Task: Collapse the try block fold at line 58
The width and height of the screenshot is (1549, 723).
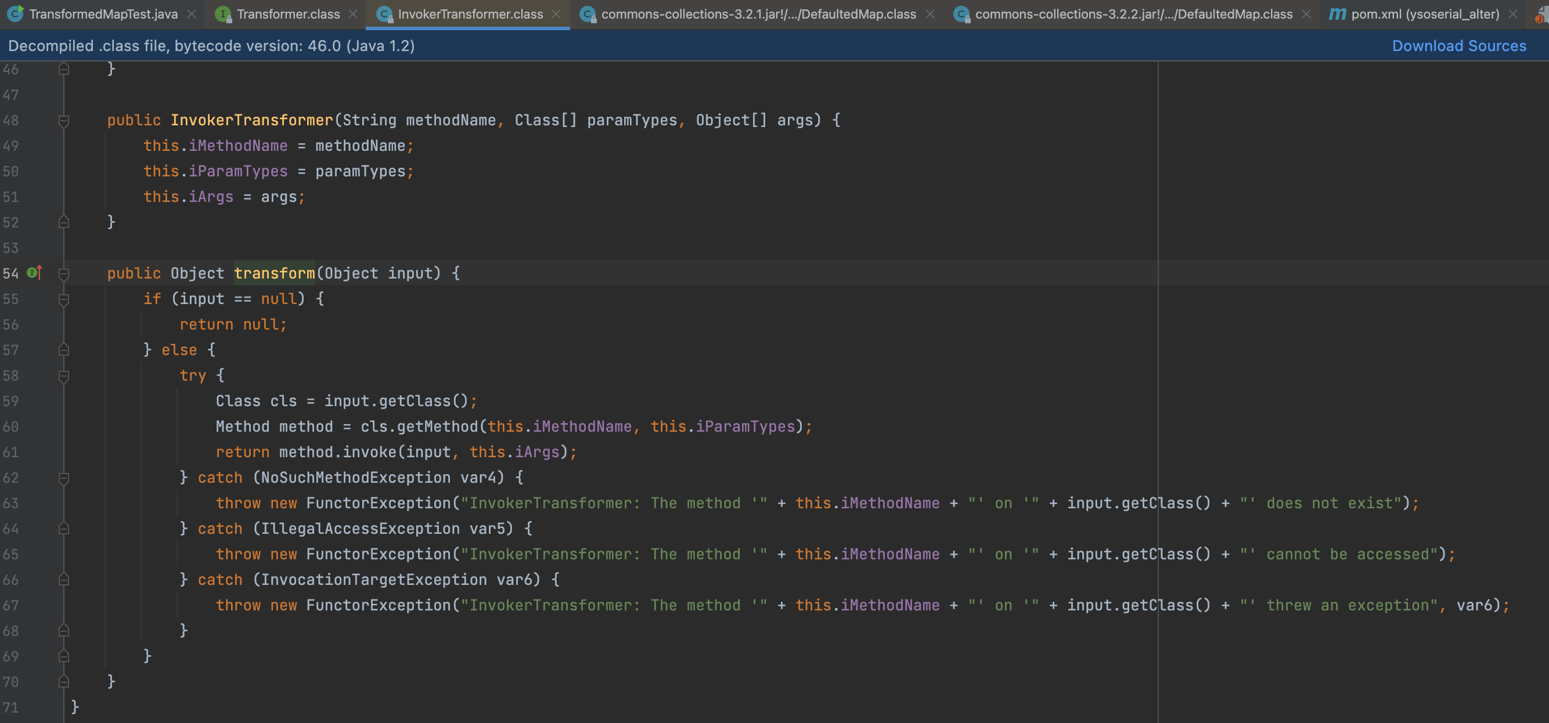Action: [x=64, y=375]
